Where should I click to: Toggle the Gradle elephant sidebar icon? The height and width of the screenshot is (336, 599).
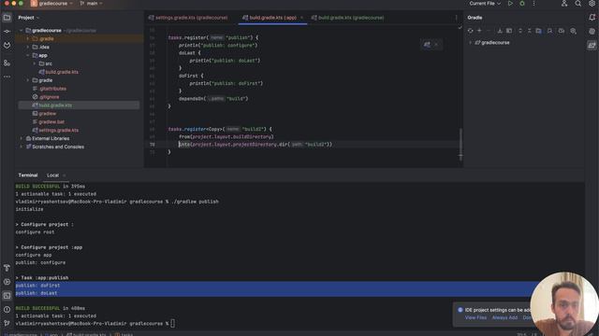coord(592,46)
